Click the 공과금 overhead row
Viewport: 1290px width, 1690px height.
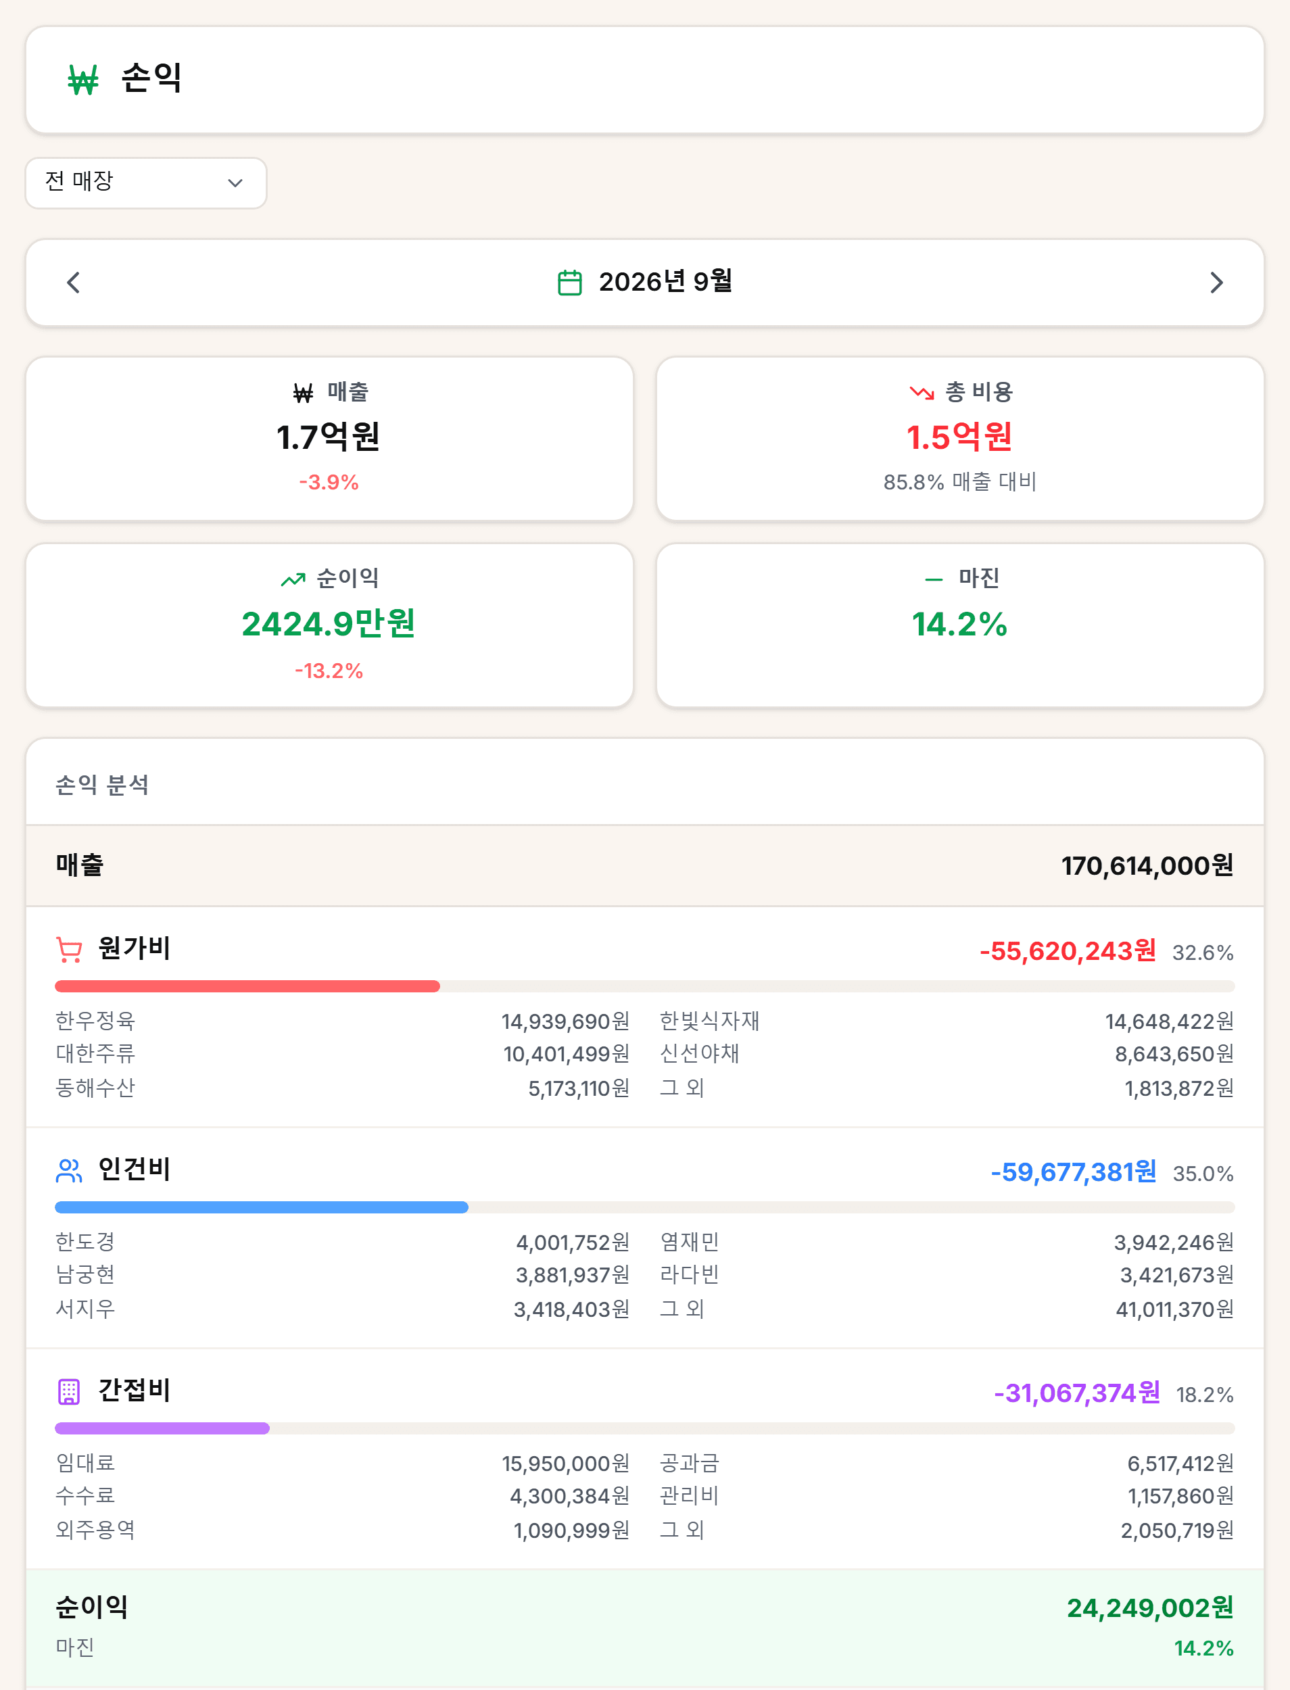tap(947, 1464)
